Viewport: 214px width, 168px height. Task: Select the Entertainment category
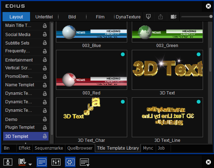tap(26, 60)
